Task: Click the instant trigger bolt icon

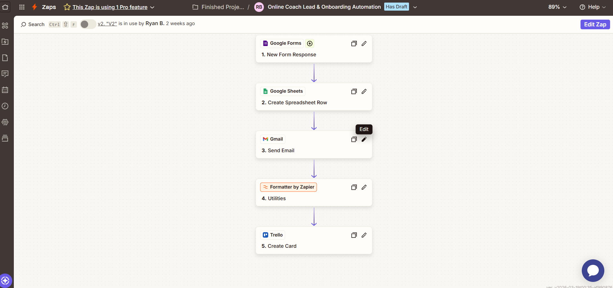Action: [x=310, y=43]
